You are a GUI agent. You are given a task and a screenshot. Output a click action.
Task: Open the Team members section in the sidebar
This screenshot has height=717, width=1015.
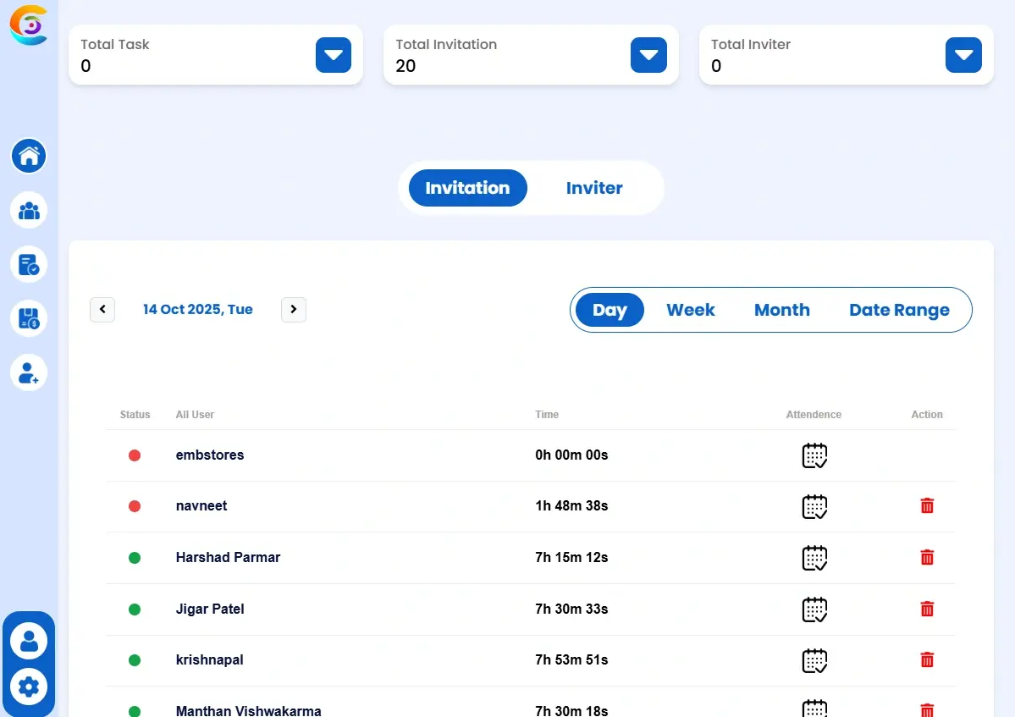pos(28,210)
